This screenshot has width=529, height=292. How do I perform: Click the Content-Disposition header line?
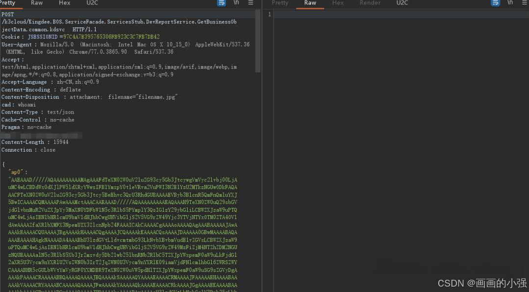pyautogui.click(x=89, y=97)
